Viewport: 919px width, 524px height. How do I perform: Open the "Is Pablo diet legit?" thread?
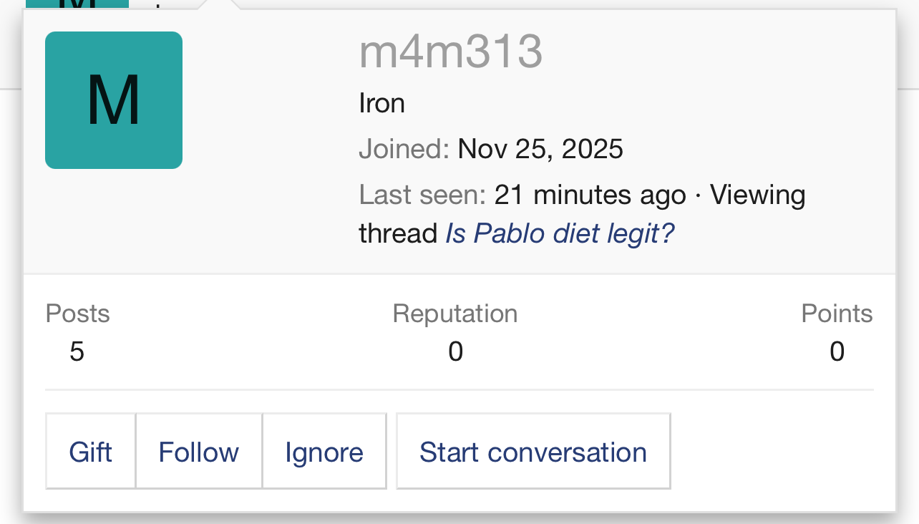point(560,233)
